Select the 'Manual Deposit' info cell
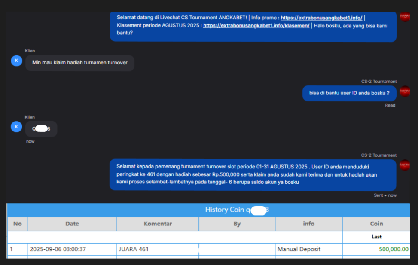Image resolution: width=418 pixels, height=265 pixels. [309, 249]
